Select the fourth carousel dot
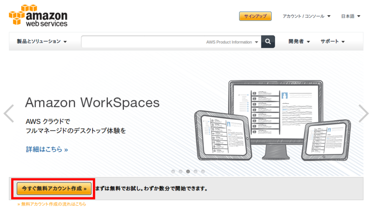Screen dimensions: 372x215 coord(195,171)
